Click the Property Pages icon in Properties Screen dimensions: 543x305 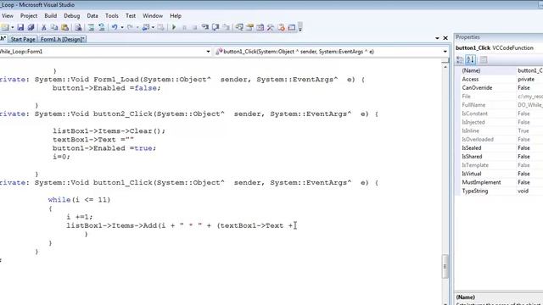click(484, 60)
